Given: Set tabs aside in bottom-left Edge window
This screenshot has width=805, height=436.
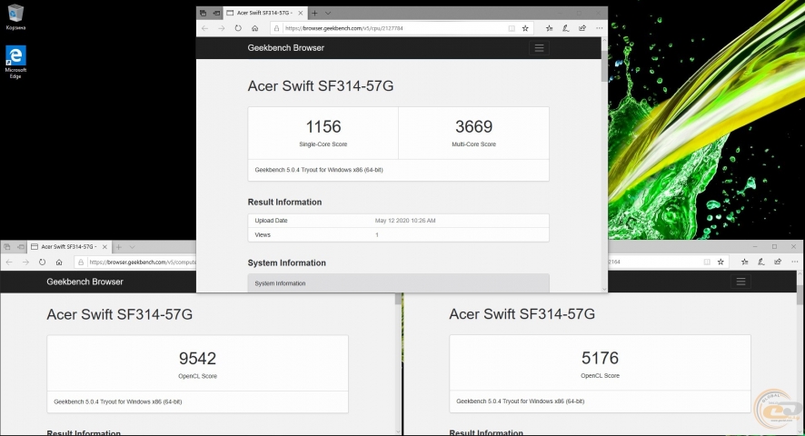Looking at the screenshot, I should click(21, 247).
